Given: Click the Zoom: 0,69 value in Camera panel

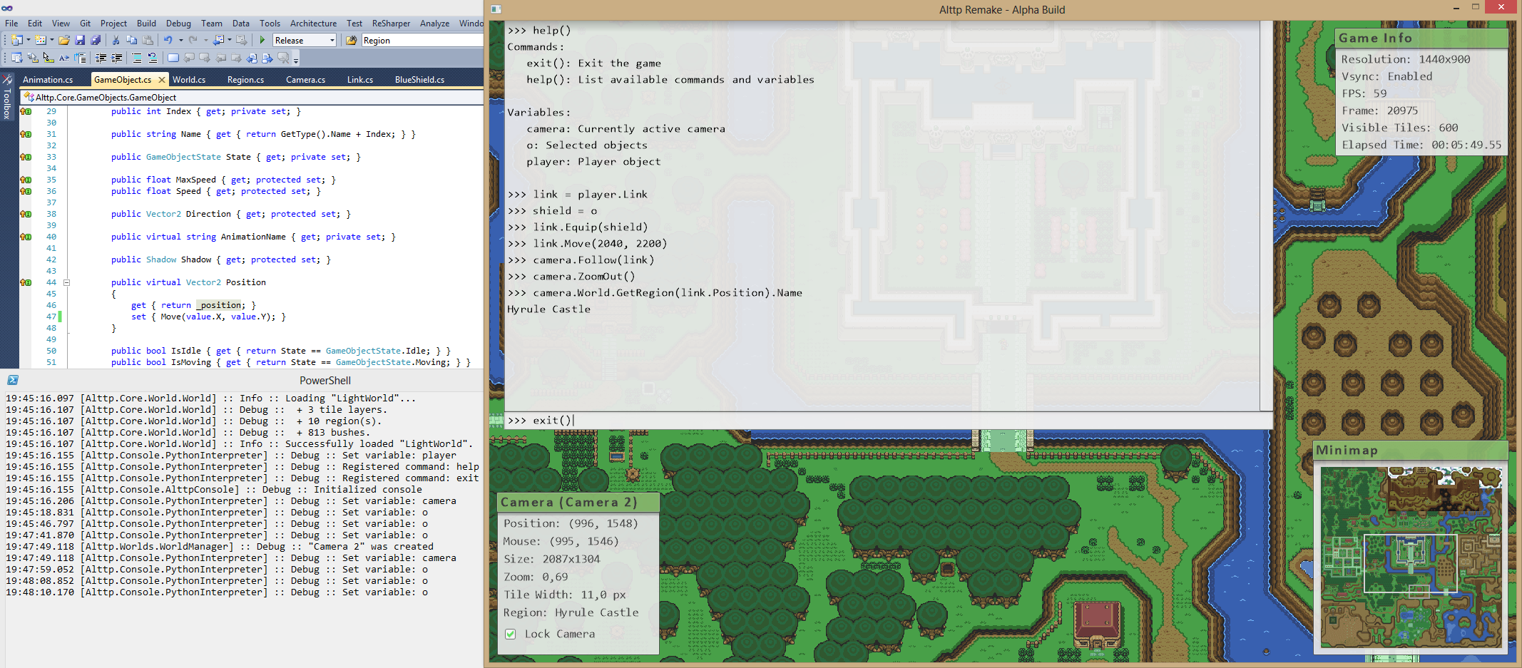Looking at the screenshot, I should 536,577.
